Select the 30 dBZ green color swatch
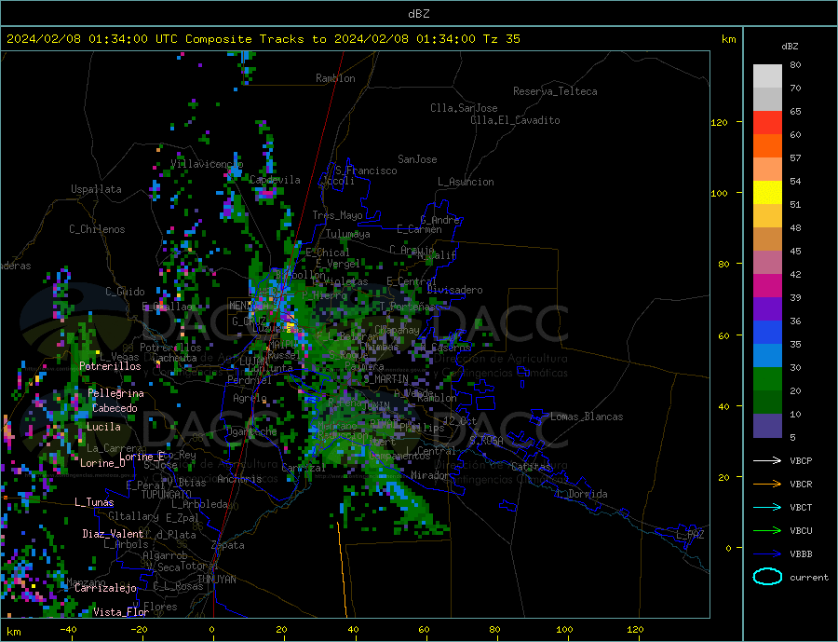This screenshot has height=642, width=838. [767, 378]
